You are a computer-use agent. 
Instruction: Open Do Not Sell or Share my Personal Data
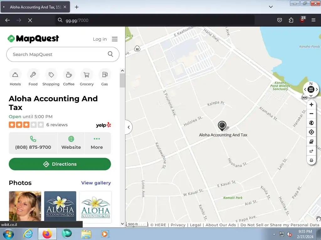tap(280, 225)
